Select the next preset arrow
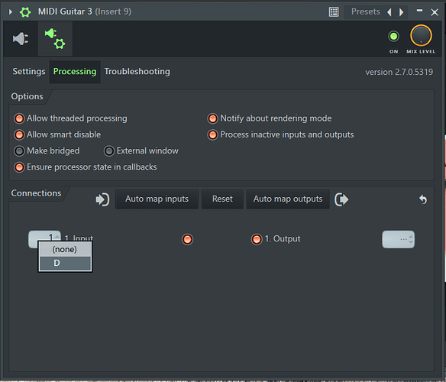This screenshot has height=382, width=446. (x=402, y=12)
